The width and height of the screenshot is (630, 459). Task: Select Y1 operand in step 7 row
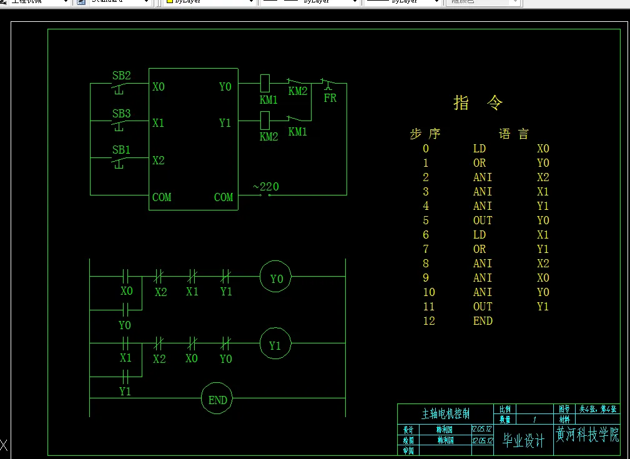point(543,250)
